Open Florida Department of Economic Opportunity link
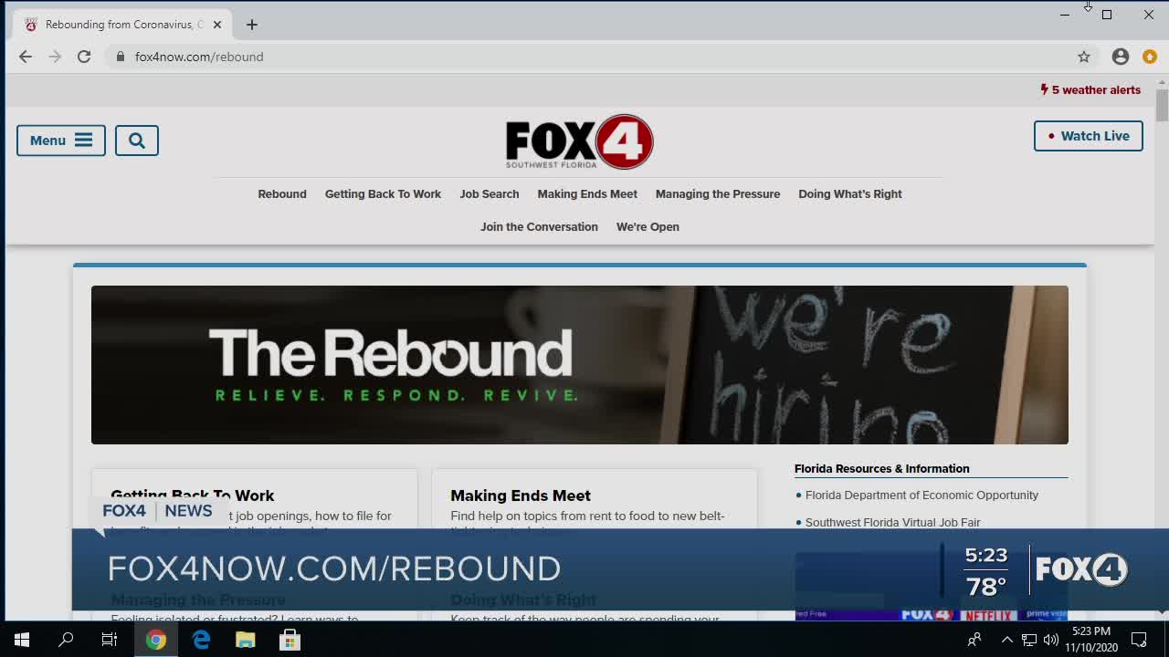Image resolution: width=1169 pixels, height=657 pixels. click(922, 495)
